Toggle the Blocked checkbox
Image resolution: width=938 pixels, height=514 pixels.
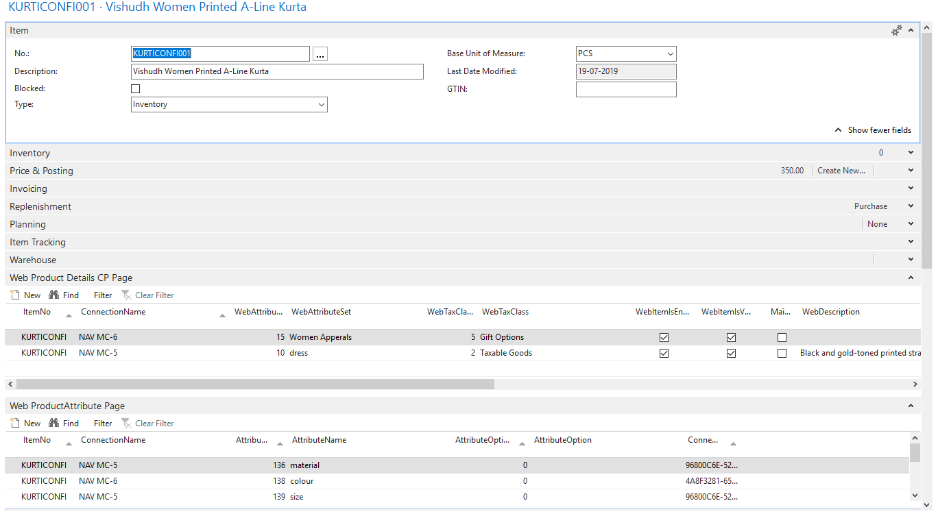pos(136,89)
